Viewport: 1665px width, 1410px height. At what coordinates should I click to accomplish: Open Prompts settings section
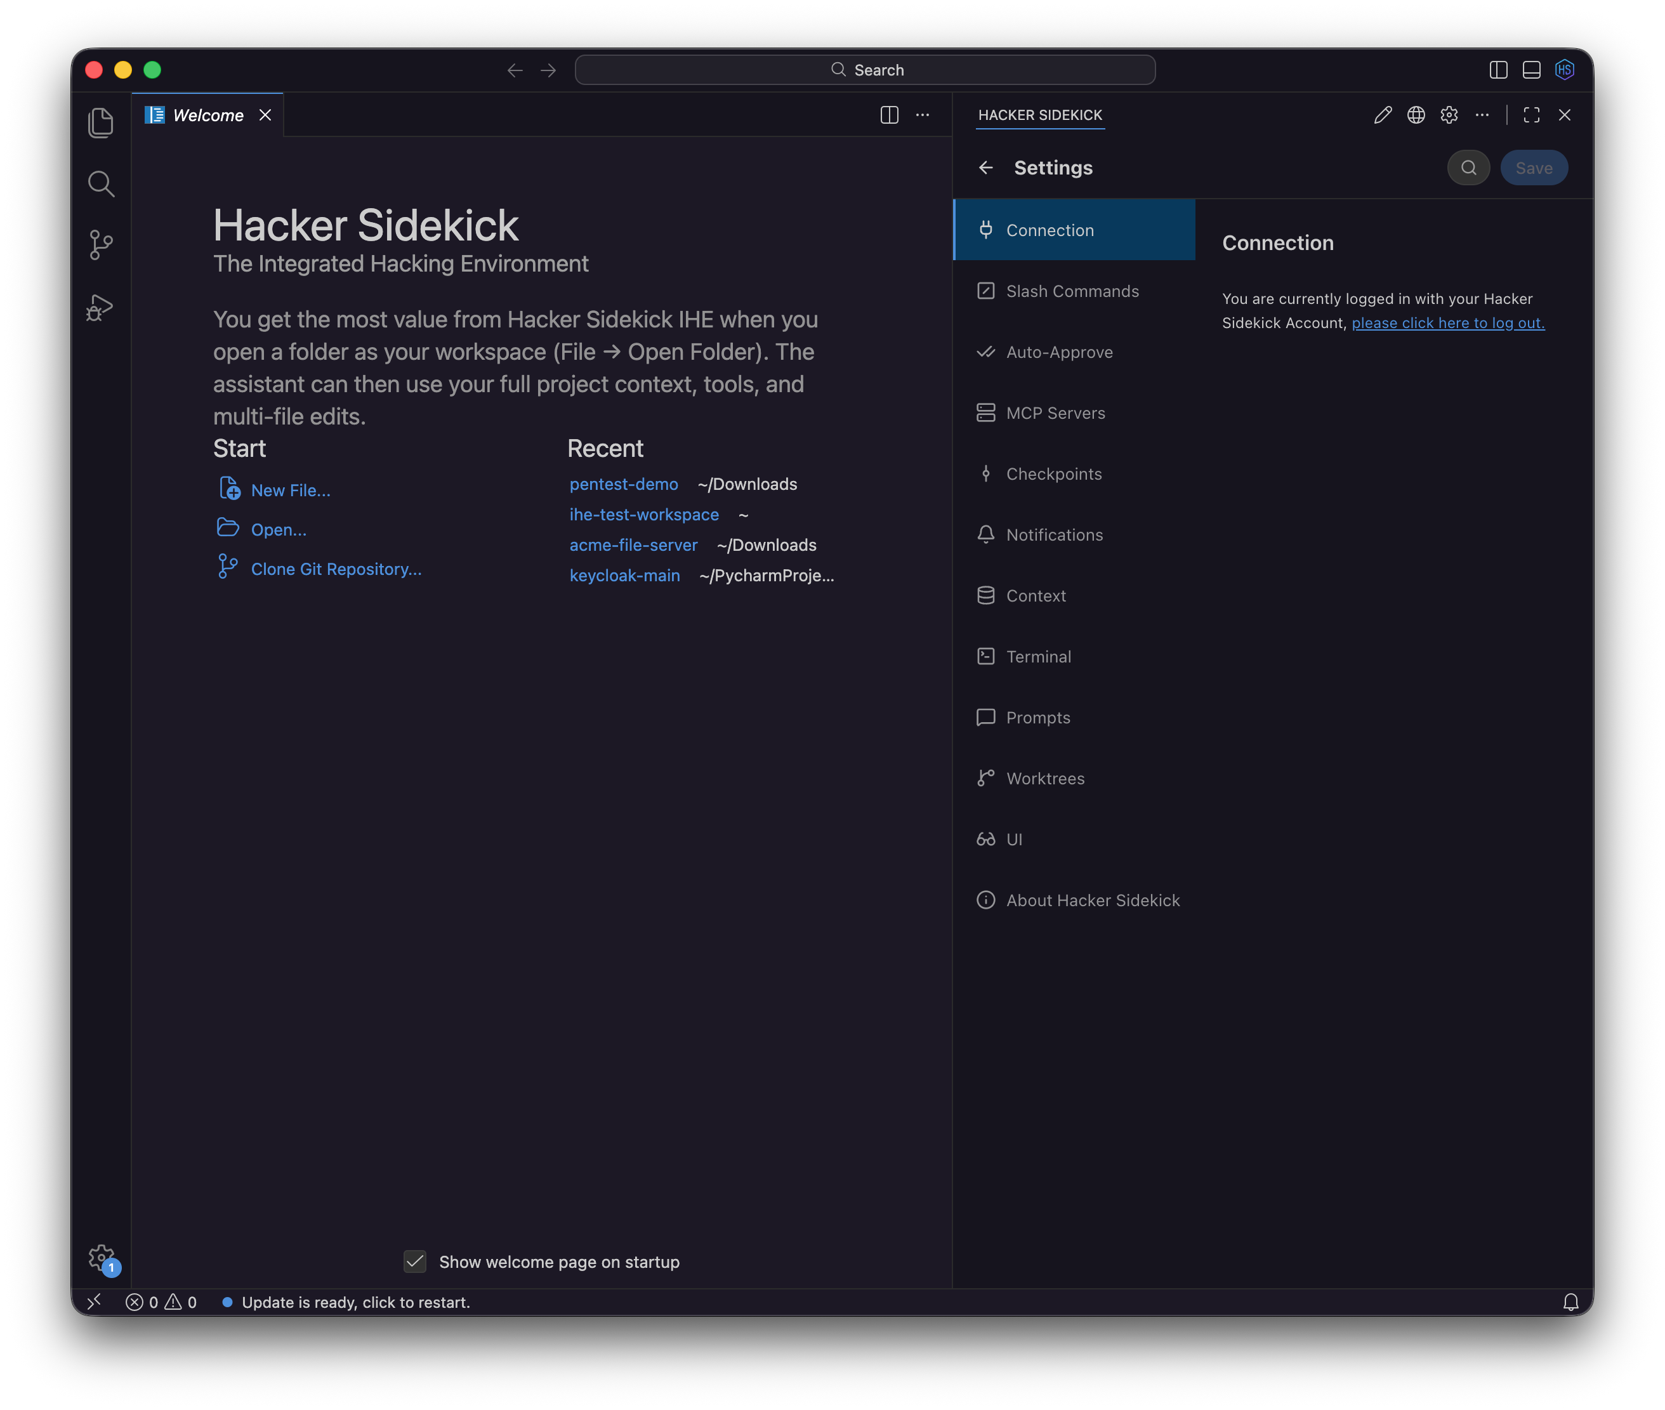click(x=1074, y=717)
